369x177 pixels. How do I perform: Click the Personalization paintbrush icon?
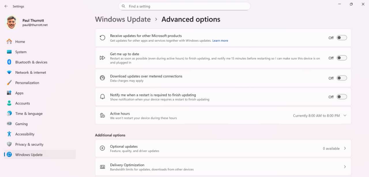[9, 83]
